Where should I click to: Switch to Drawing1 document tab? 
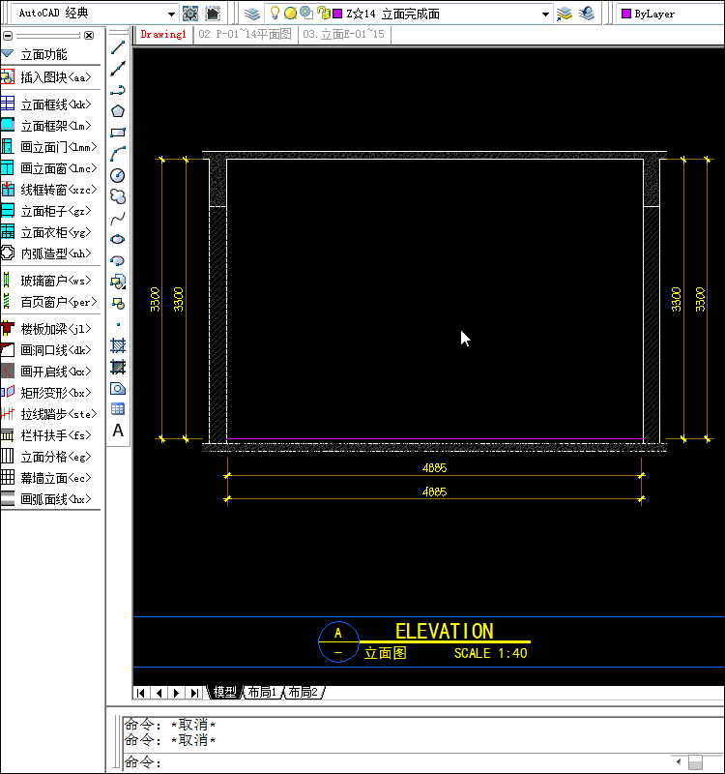coord(163,34)
